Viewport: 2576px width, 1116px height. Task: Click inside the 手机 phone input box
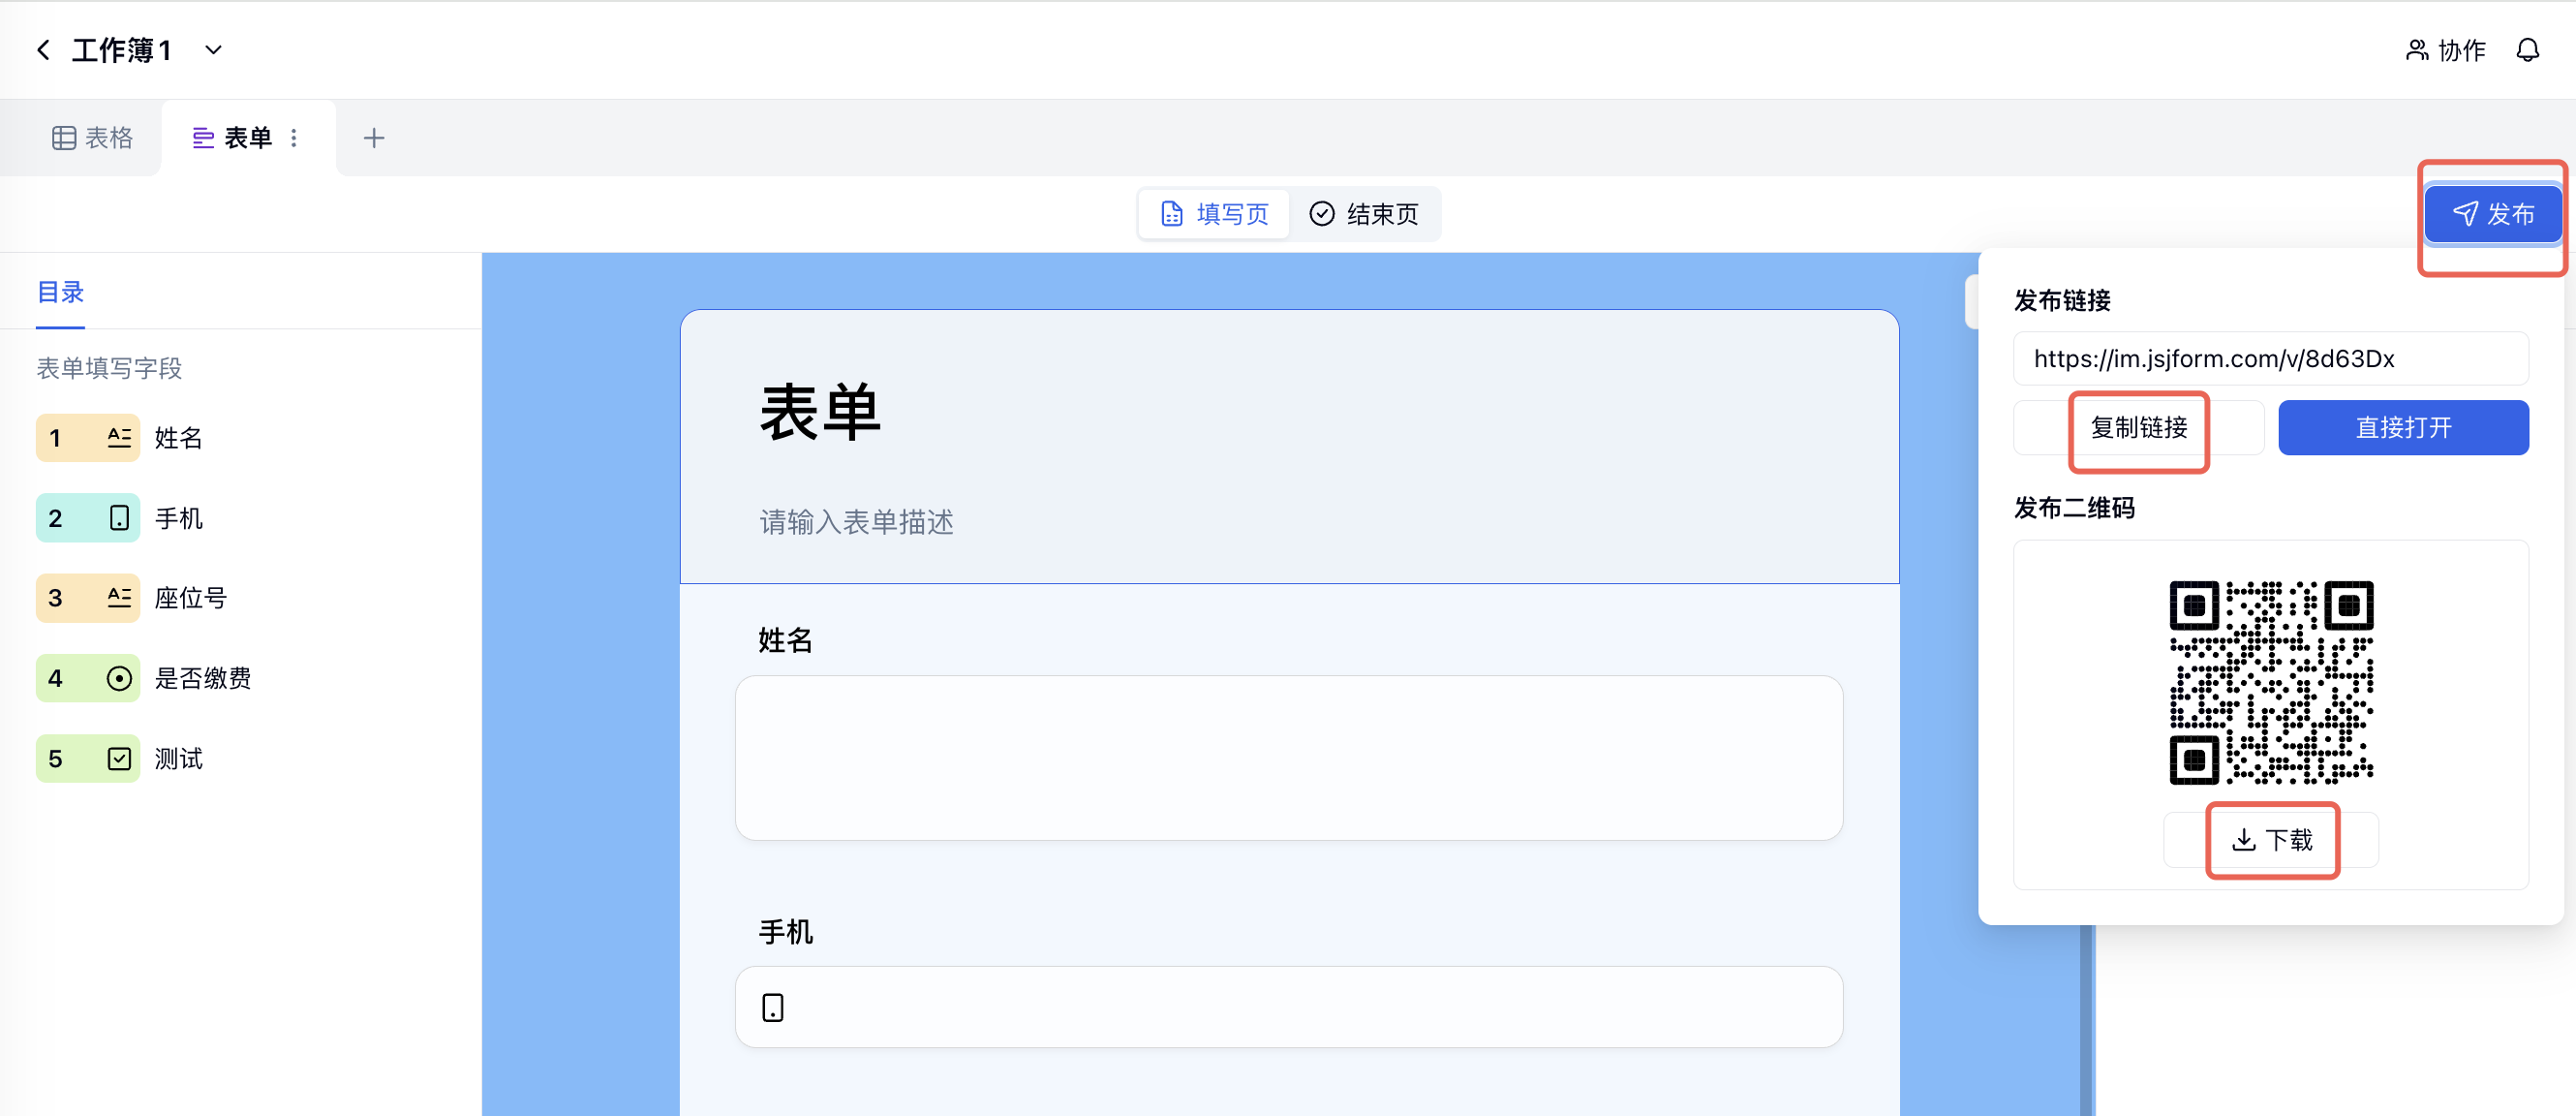(1289, 1006)
